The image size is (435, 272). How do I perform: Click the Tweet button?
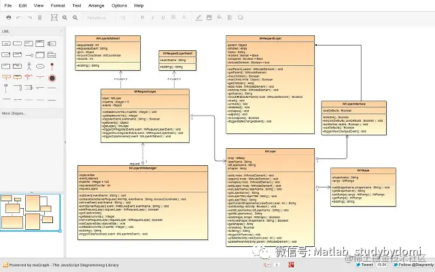tap(364, 265)
